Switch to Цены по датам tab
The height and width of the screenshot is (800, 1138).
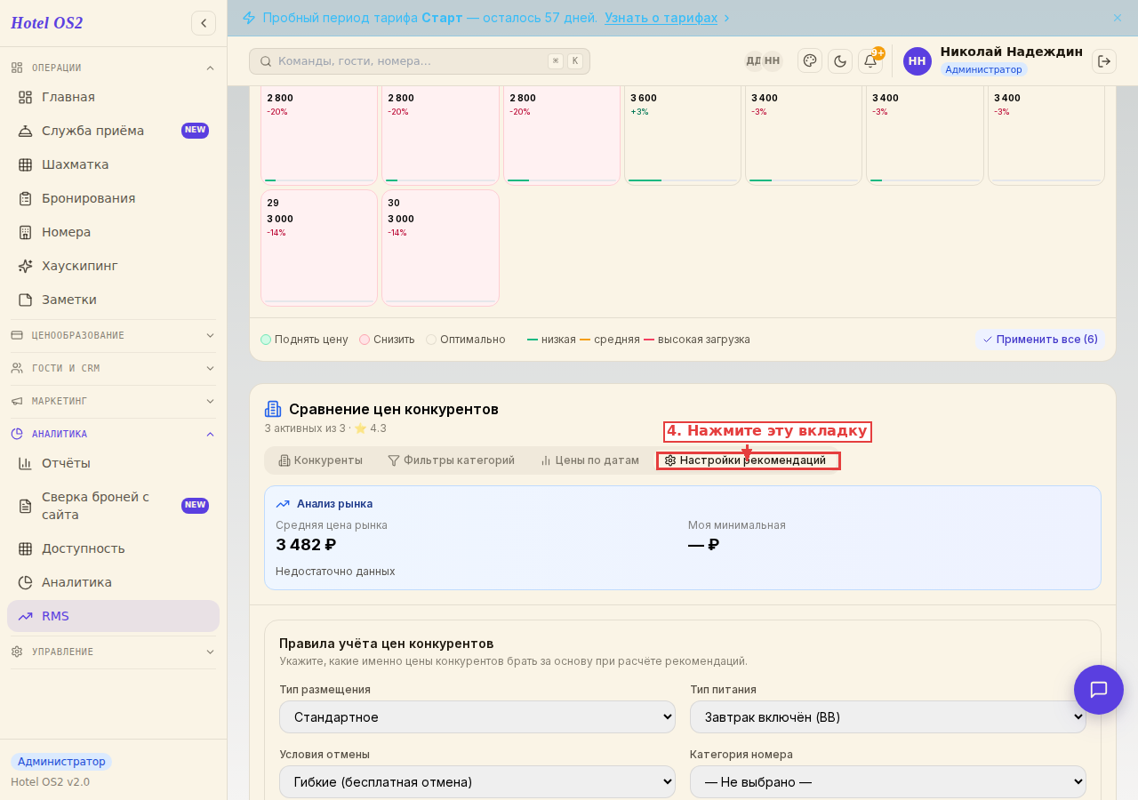(589, 460)
